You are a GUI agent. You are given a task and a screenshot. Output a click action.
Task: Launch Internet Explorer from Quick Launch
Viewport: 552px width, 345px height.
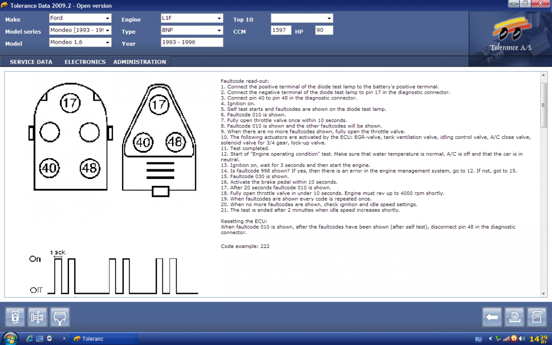coord(30,339)
